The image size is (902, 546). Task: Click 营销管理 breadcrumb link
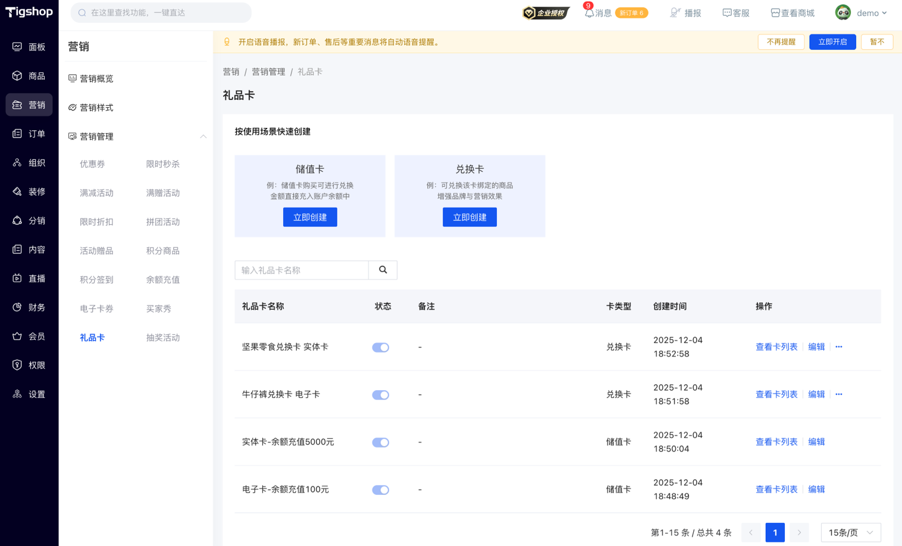[268, 72]
